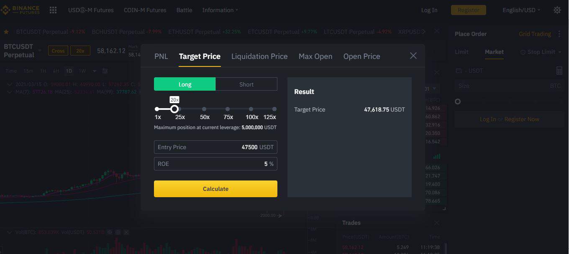Click the favorites star icon in ticker bar
569x254 pixels.
[6, 32]
